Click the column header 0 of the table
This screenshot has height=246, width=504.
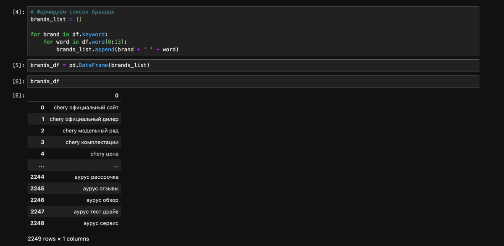(x=117, y=95)
